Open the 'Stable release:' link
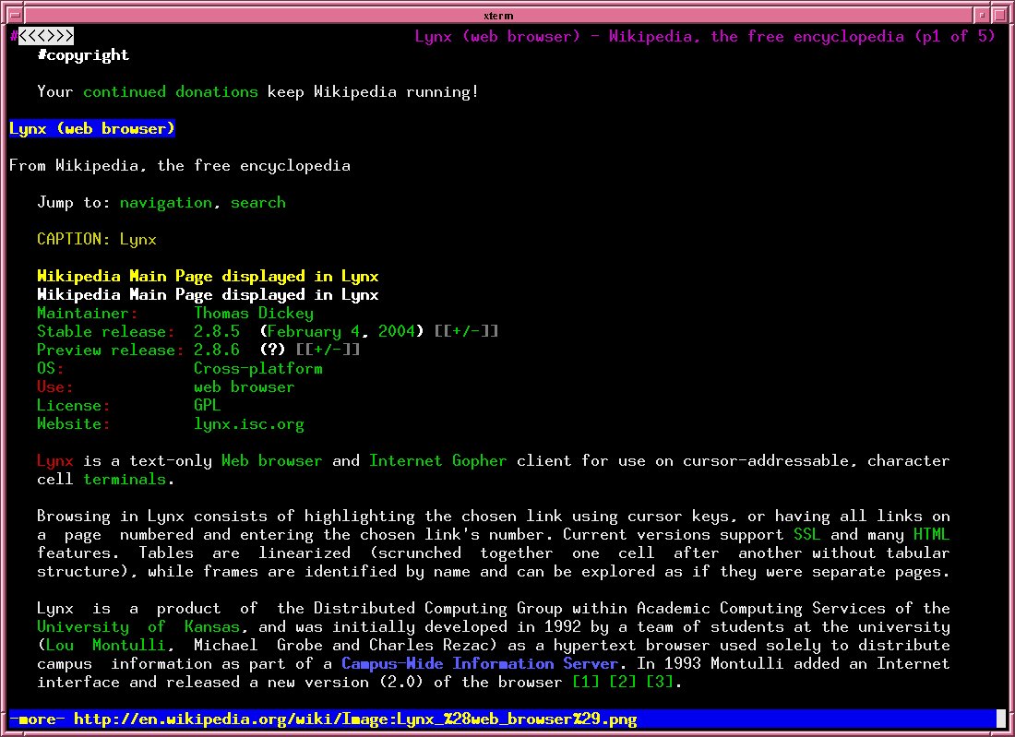Viewport: 1015px width, 737px height. click(105, 331)
